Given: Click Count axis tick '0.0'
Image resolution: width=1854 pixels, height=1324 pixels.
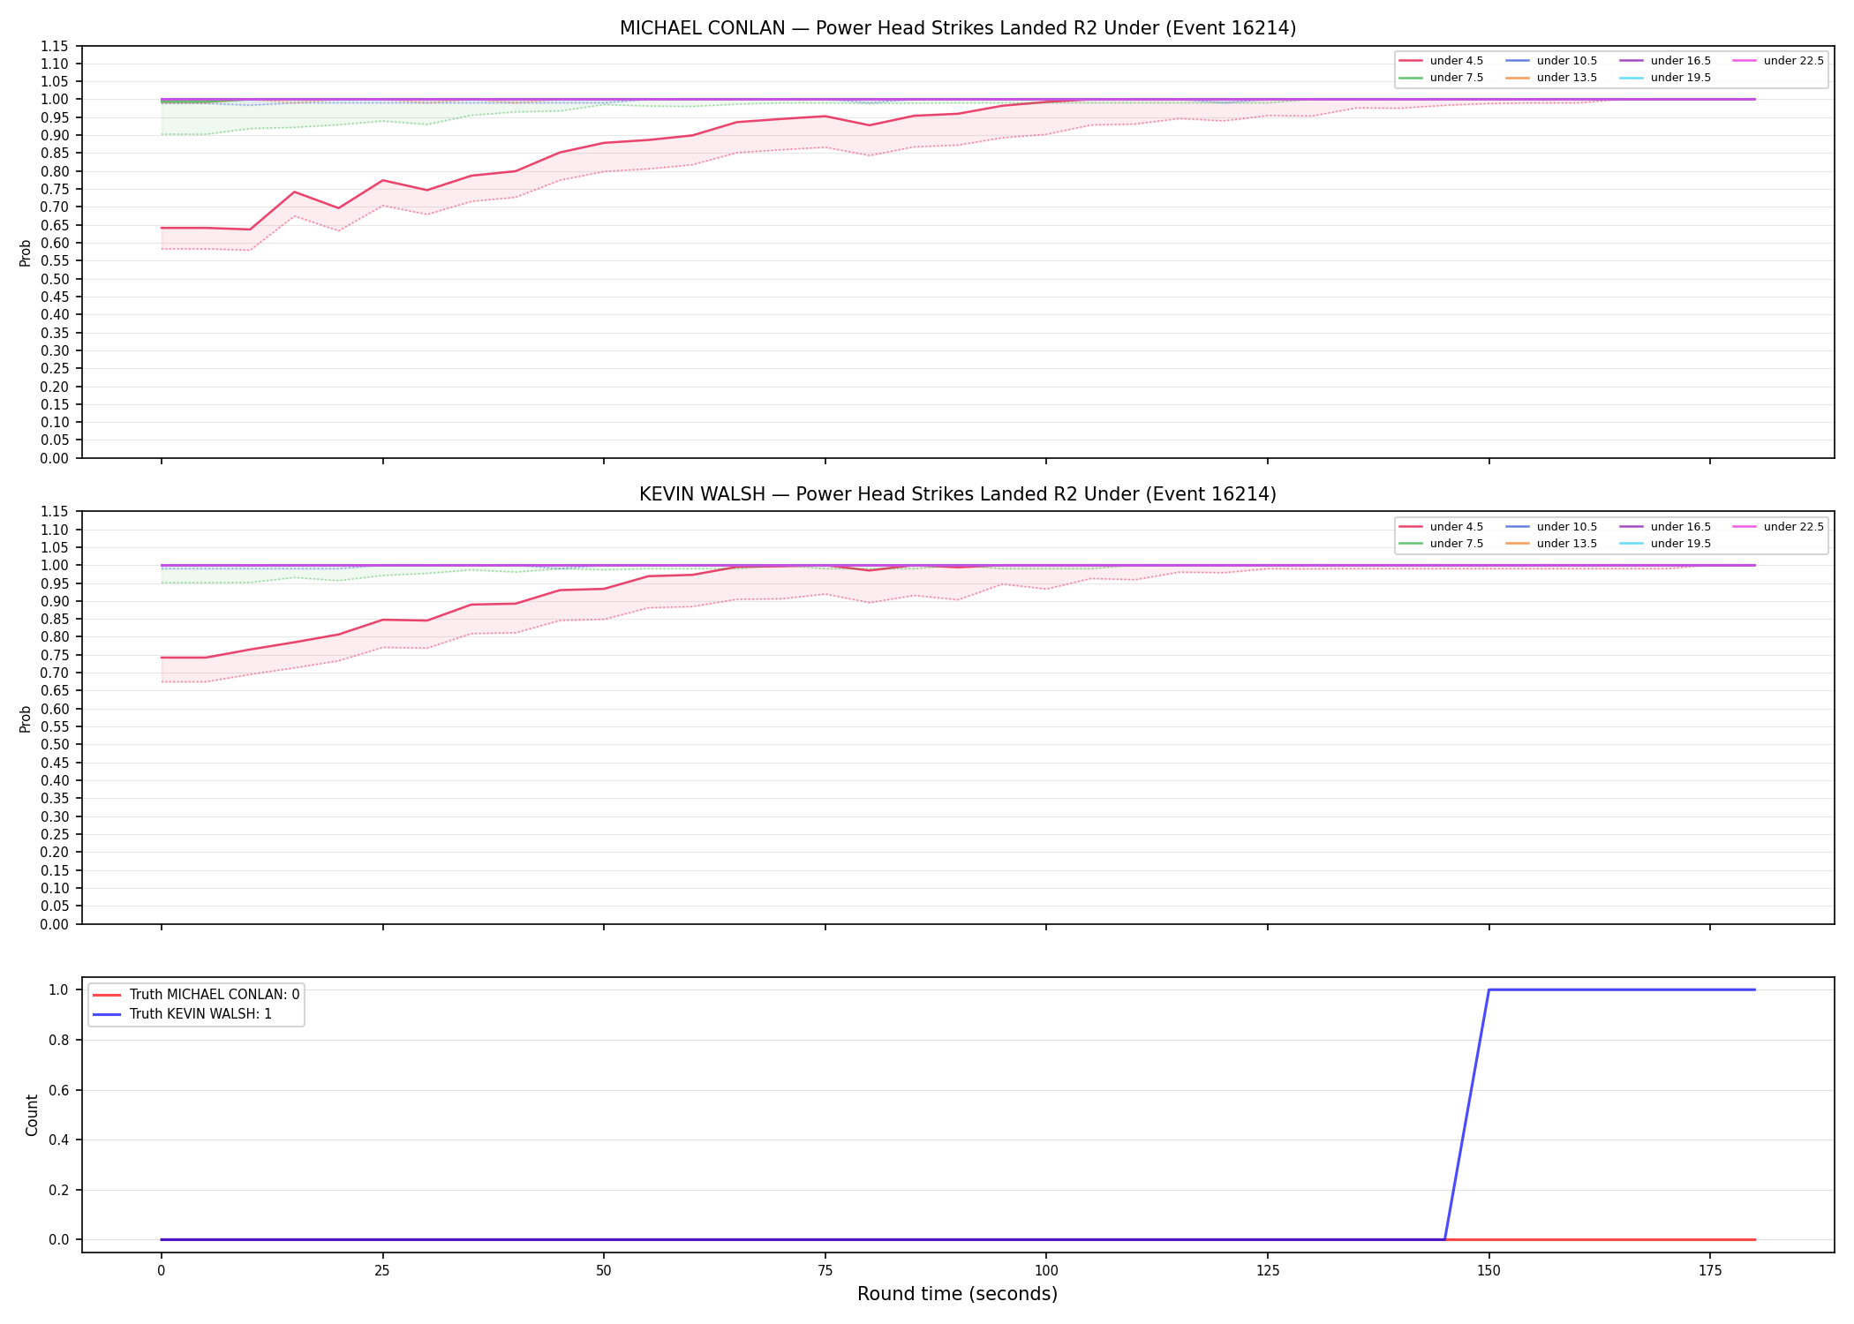Looking at the screenshot, I should tap(60, 1240).
